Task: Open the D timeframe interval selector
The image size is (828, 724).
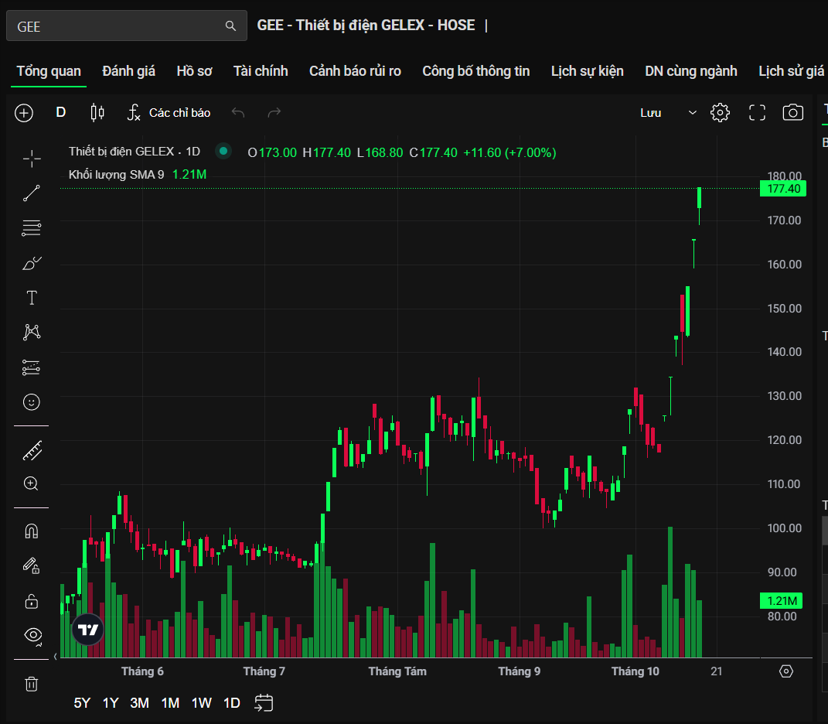Action: point(61,113)
